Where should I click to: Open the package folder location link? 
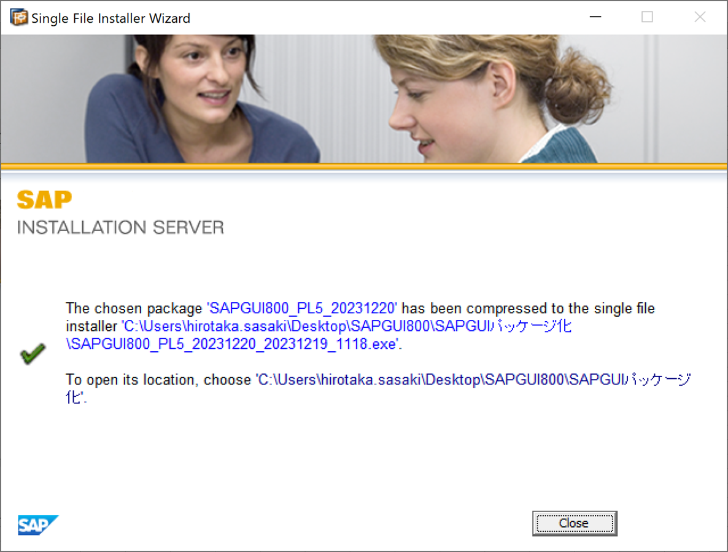coord(378,388)
